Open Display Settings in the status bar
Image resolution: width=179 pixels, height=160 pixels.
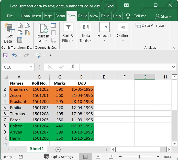click(58, 157)
